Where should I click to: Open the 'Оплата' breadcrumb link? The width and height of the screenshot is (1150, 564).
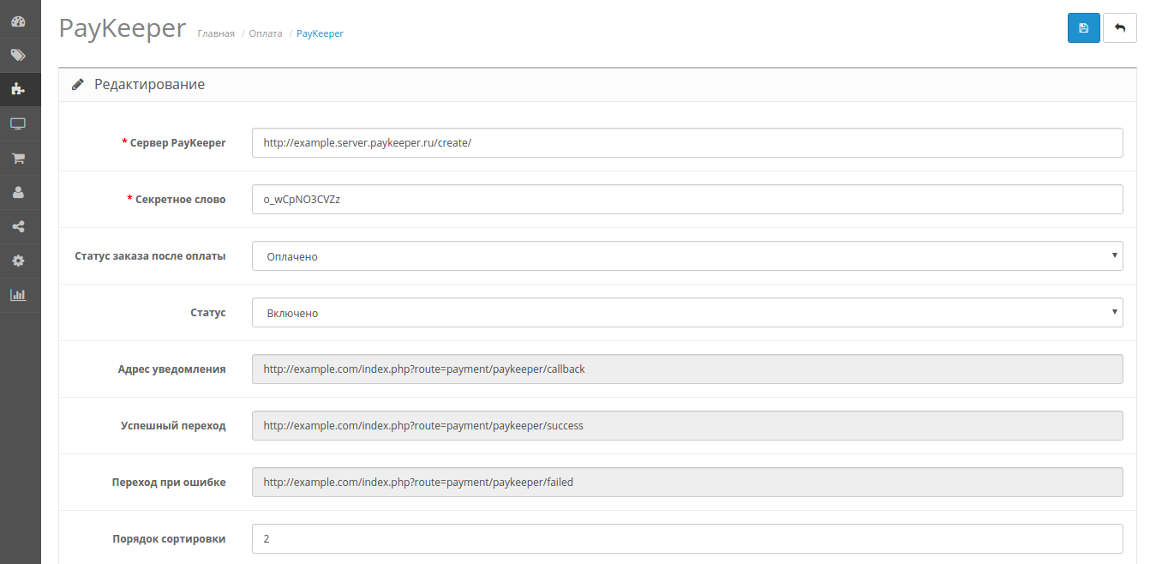pos(265,33)
